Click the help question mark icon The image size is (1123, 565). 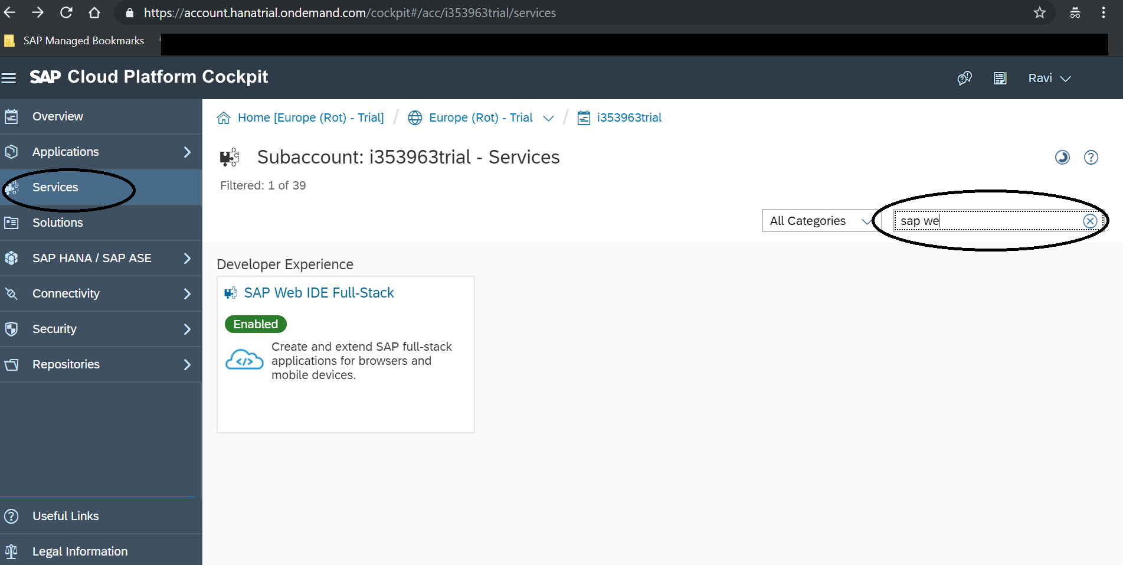(x=1091, y=157)
